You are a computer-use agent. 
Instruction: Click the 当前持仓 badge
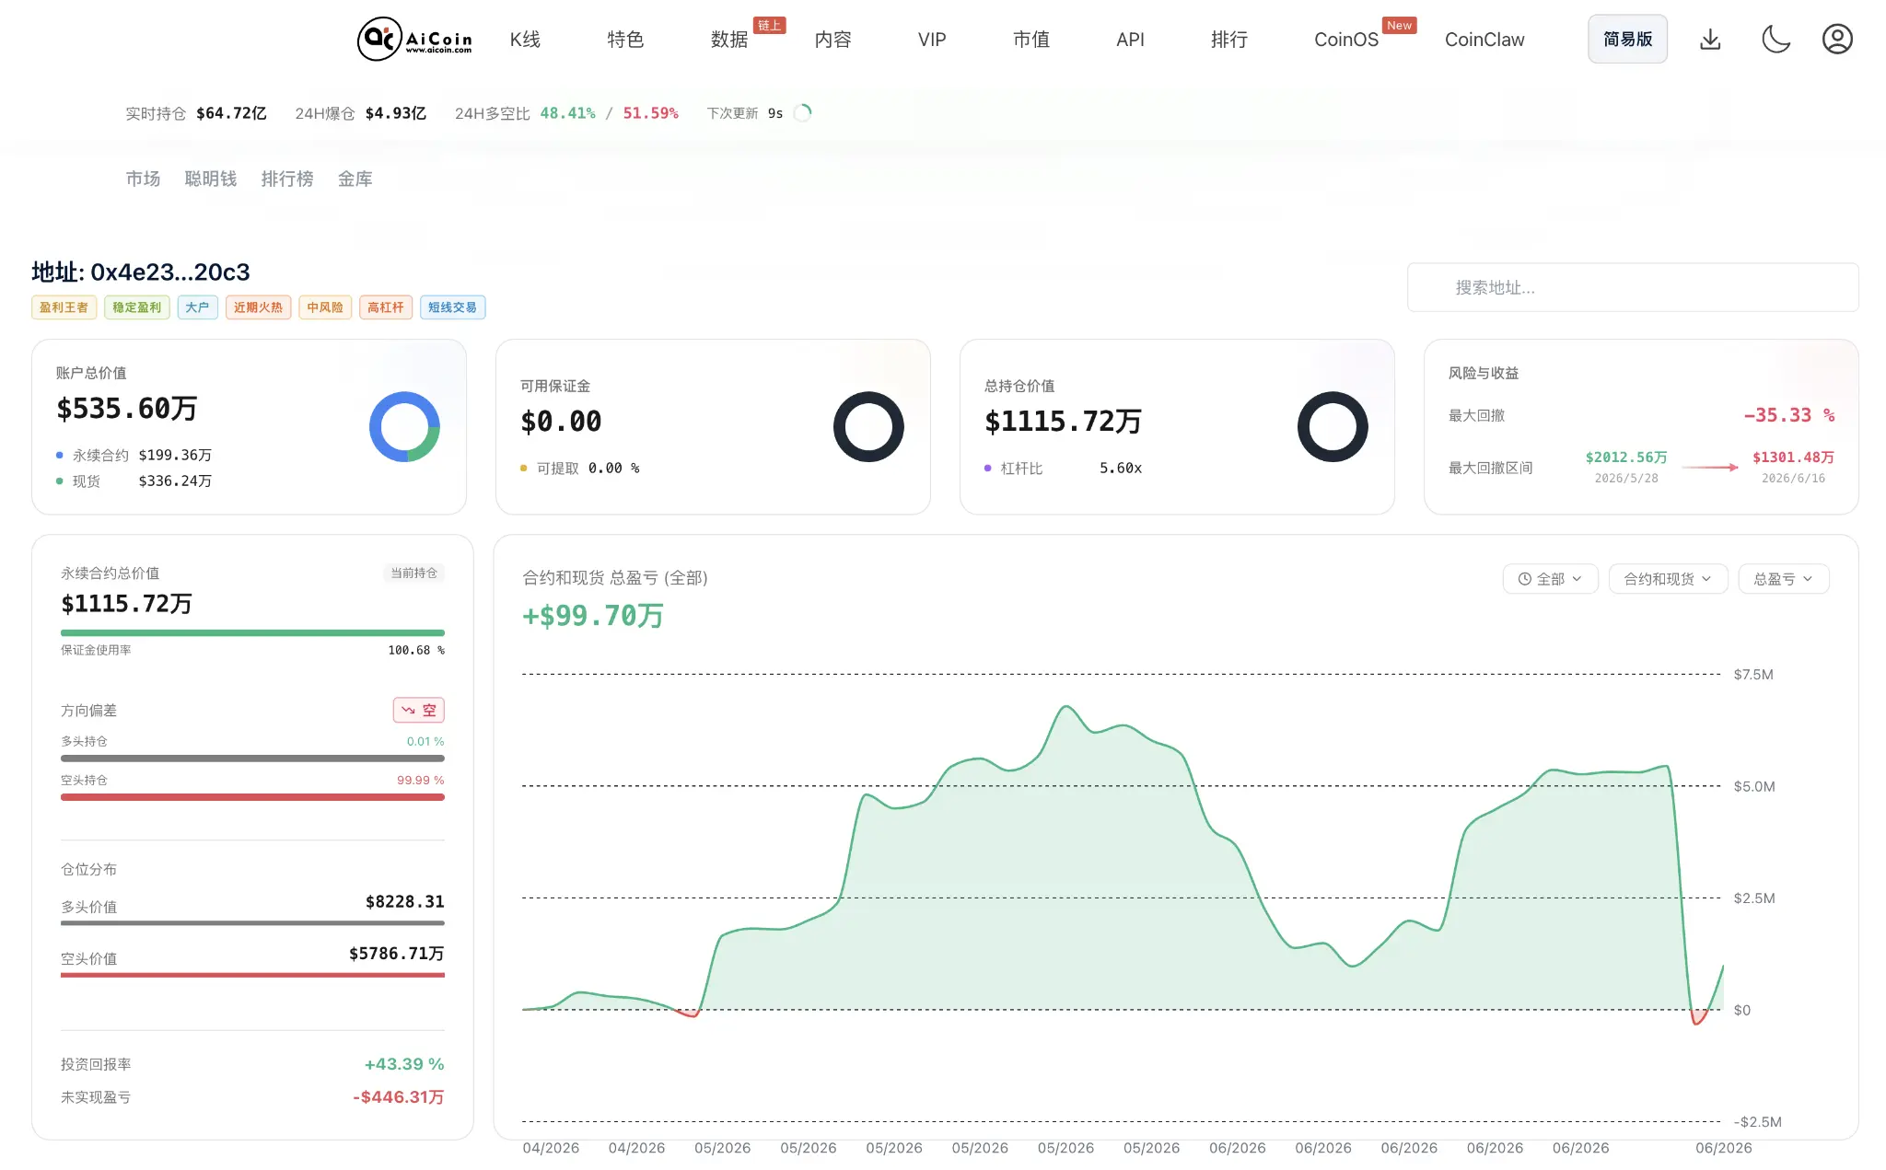(x=414, y=573)
